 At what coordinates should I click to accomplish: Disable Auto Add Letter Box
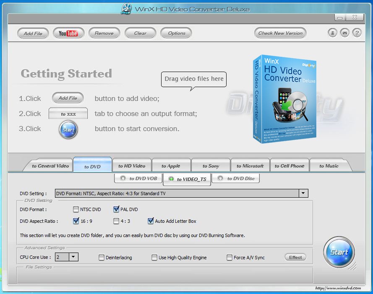151,221
